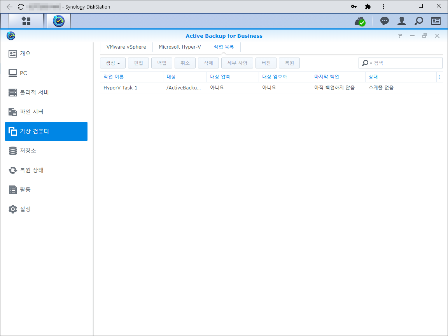Open the /ActiveBacku... destination link

[x=184, y=88]
